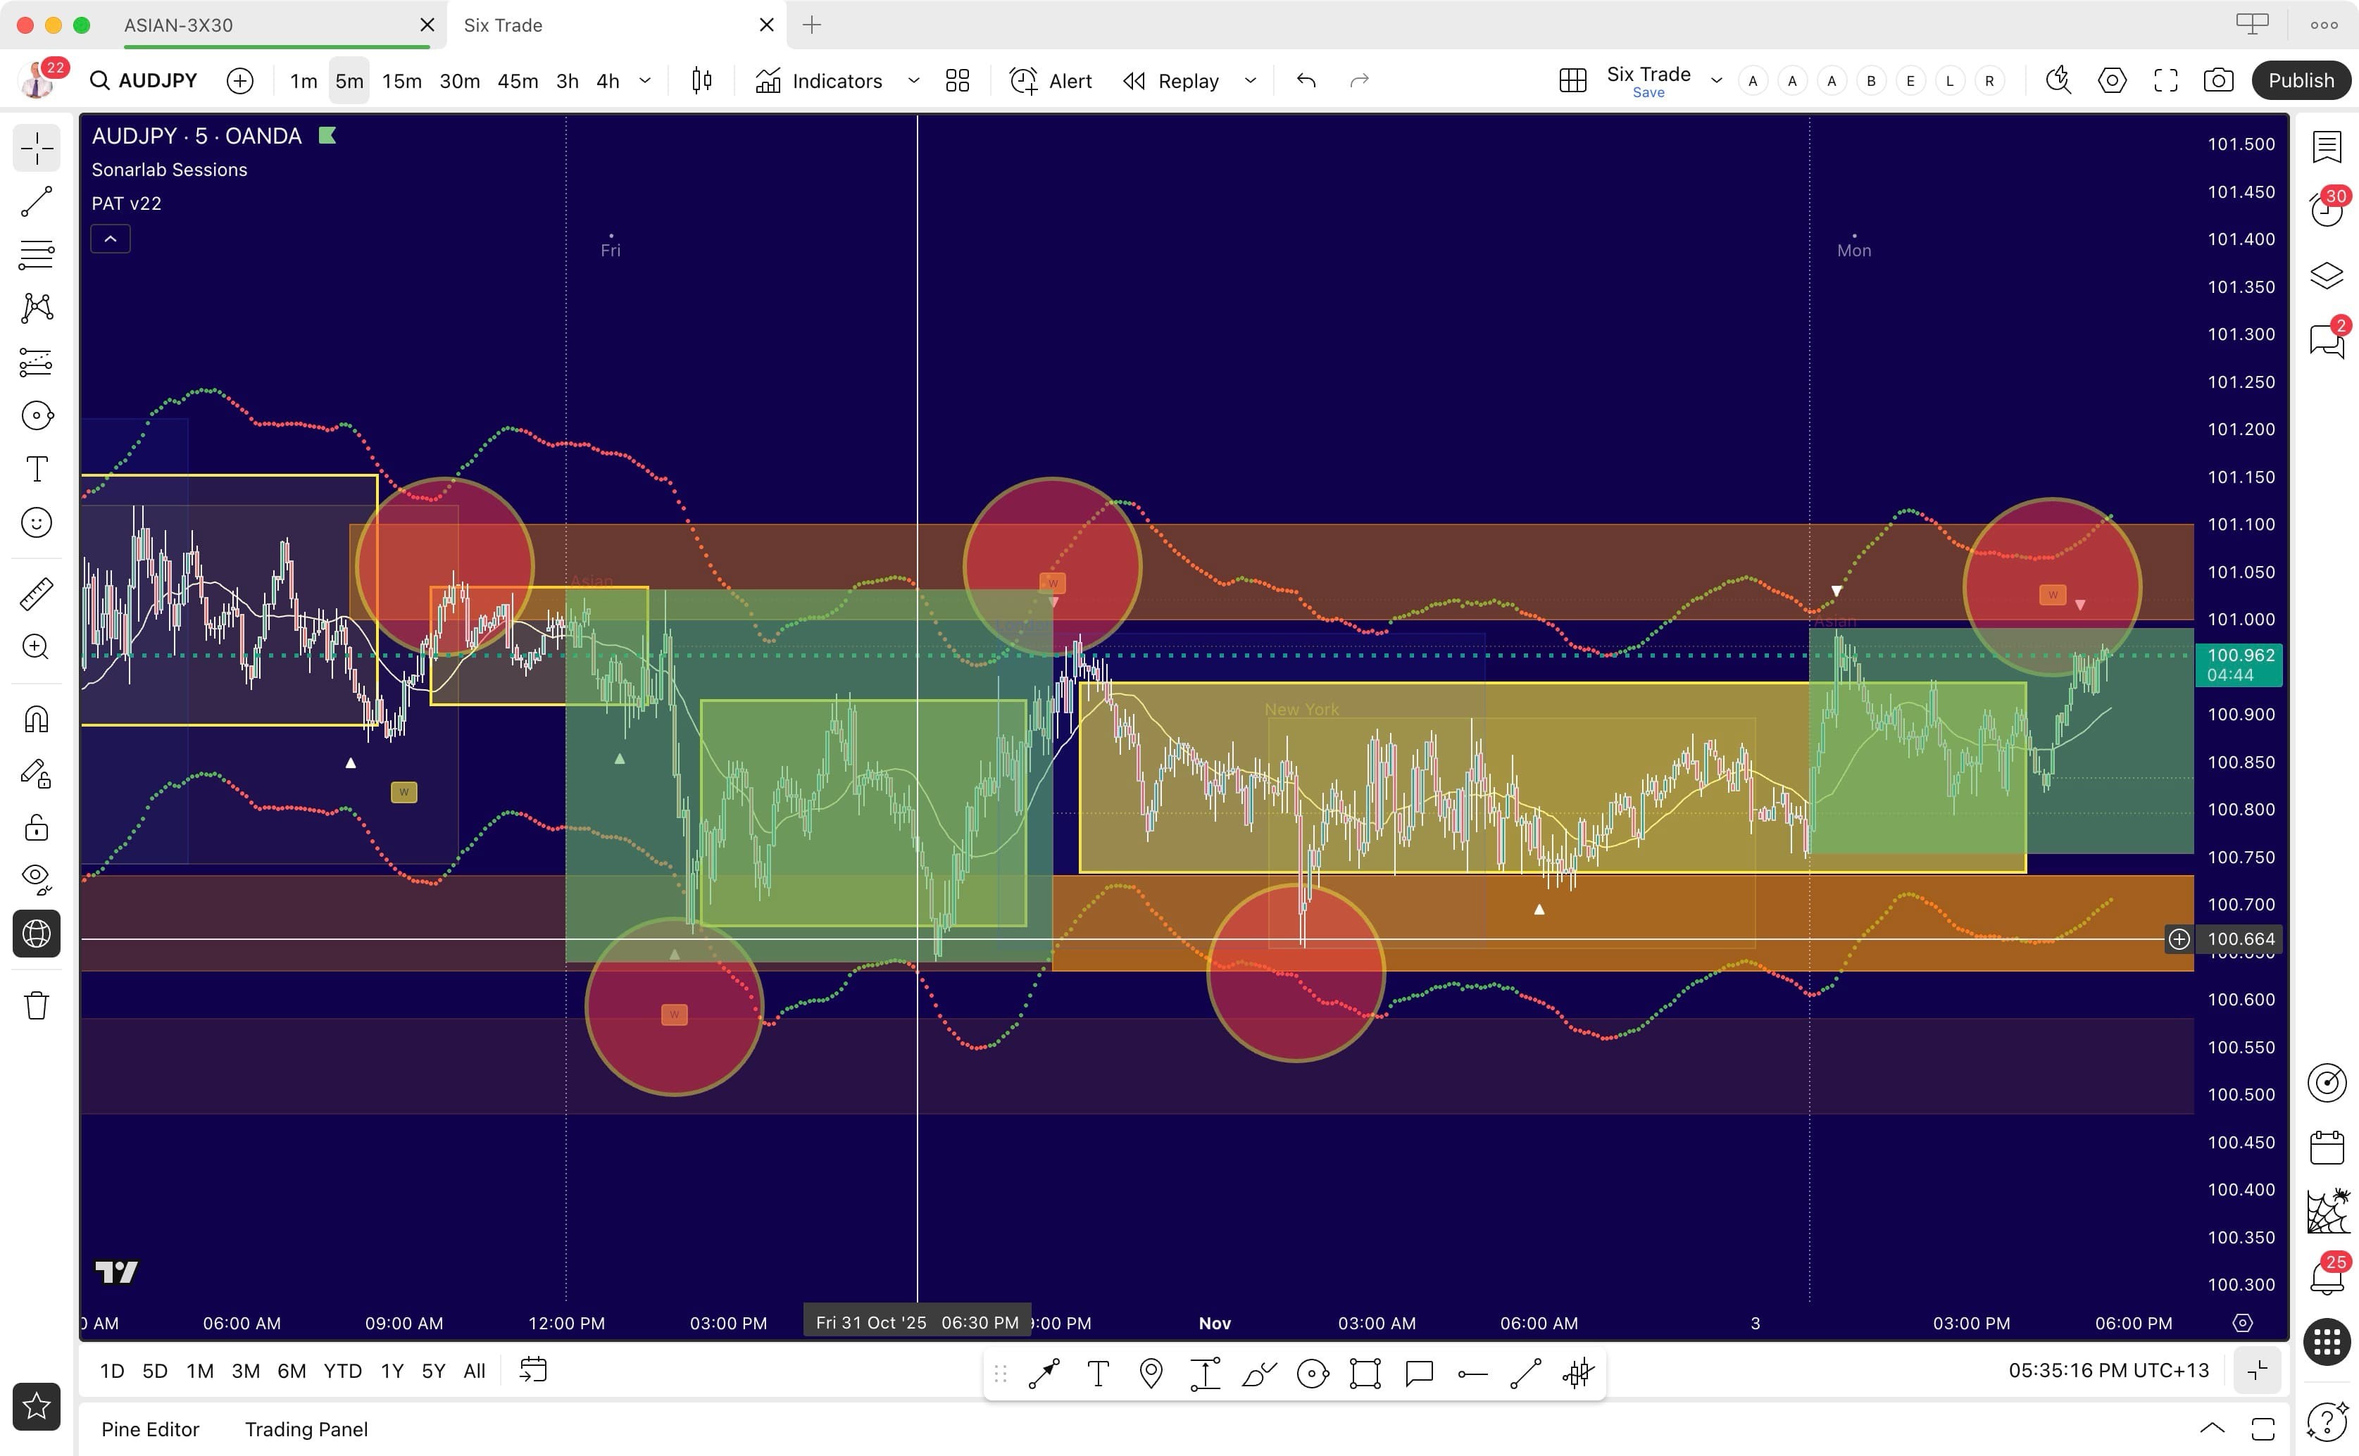The image size is (2359, 1456).
Task: Expand the Six Trade layout dropdown
Action: tap(1716, 80)
